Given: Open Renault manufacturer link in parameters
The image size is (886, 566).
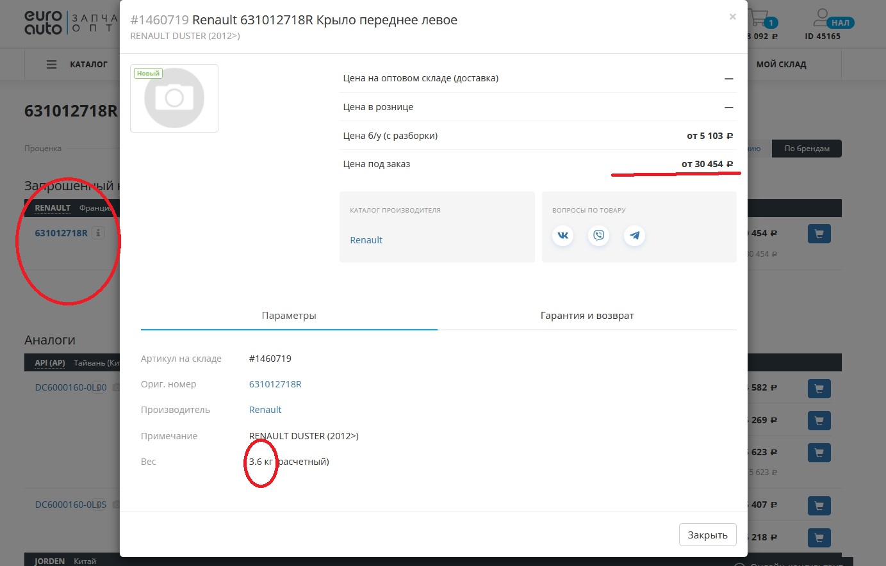Looking at the screenshot, I should click(265, 410).
